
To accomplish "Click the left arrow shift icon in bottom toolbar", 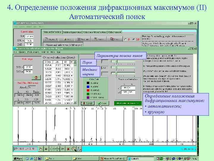I will tap(50, 149).
